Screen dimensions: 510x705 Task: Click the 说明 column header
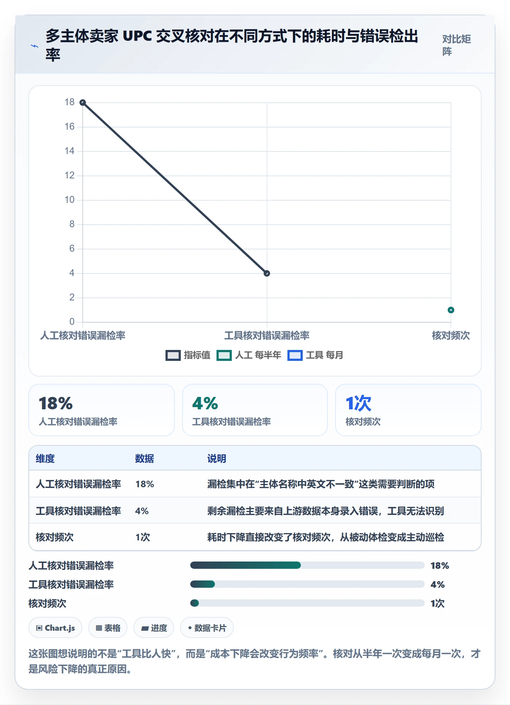(x=217, y=458)
